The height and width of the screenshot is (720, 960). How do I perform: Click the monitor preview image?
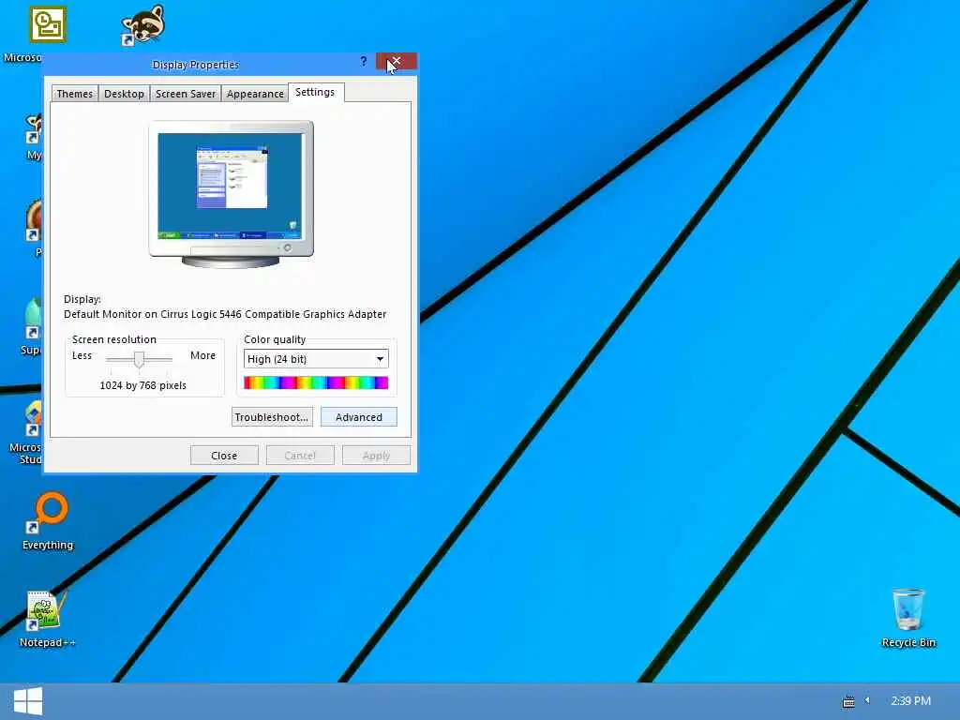pos(231,194)
